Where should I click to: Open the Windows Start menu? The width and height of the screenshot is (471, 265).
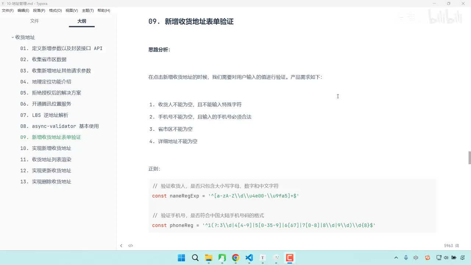(x=181, y=258)
